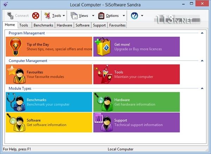This screenshot has height=154, width=211.
Task: Click the Tools toolbar label
Action: point(57,16)
